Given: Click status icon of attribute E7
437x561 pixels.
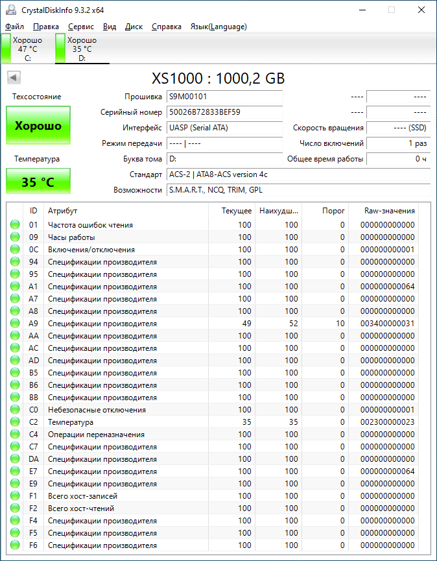Looking at the screenshot, I should 15,471.
